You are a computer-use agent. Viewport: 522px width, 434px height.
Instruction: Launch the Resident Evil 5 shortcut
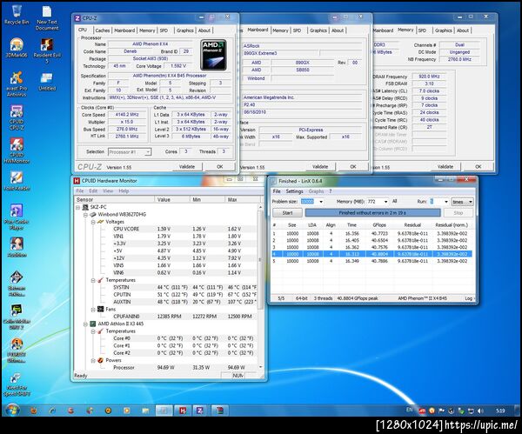pyautogui.click(x=47, y=50)
